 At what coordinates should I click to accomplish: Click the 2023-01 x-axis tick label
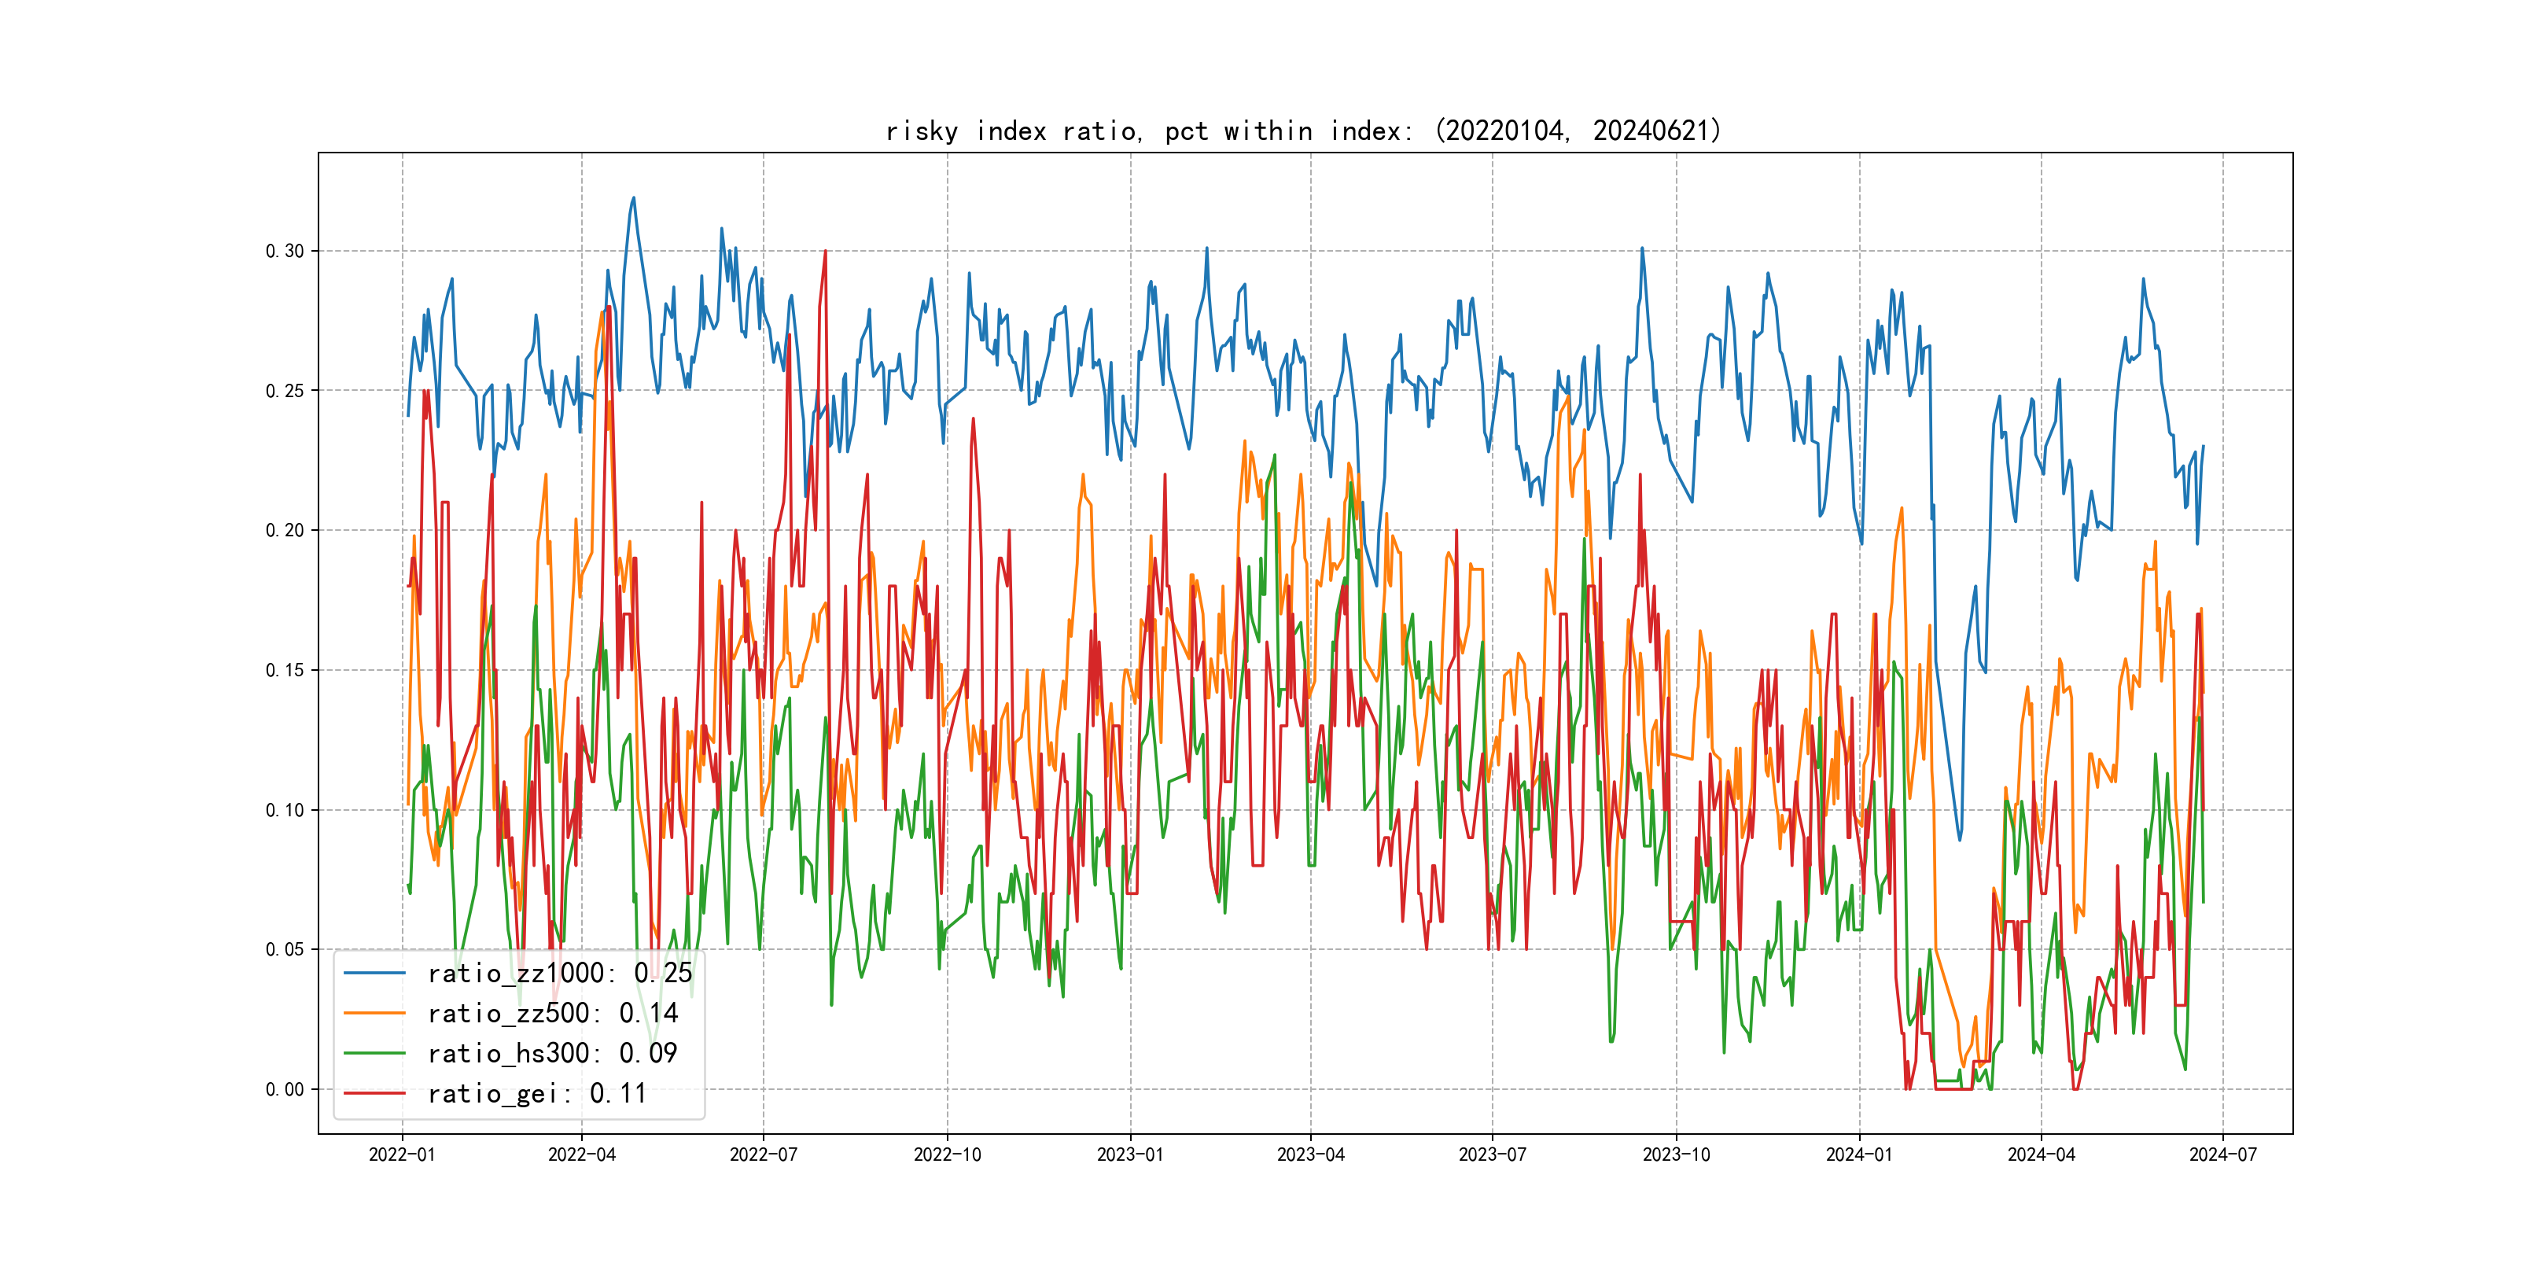pos(1129,1154)
